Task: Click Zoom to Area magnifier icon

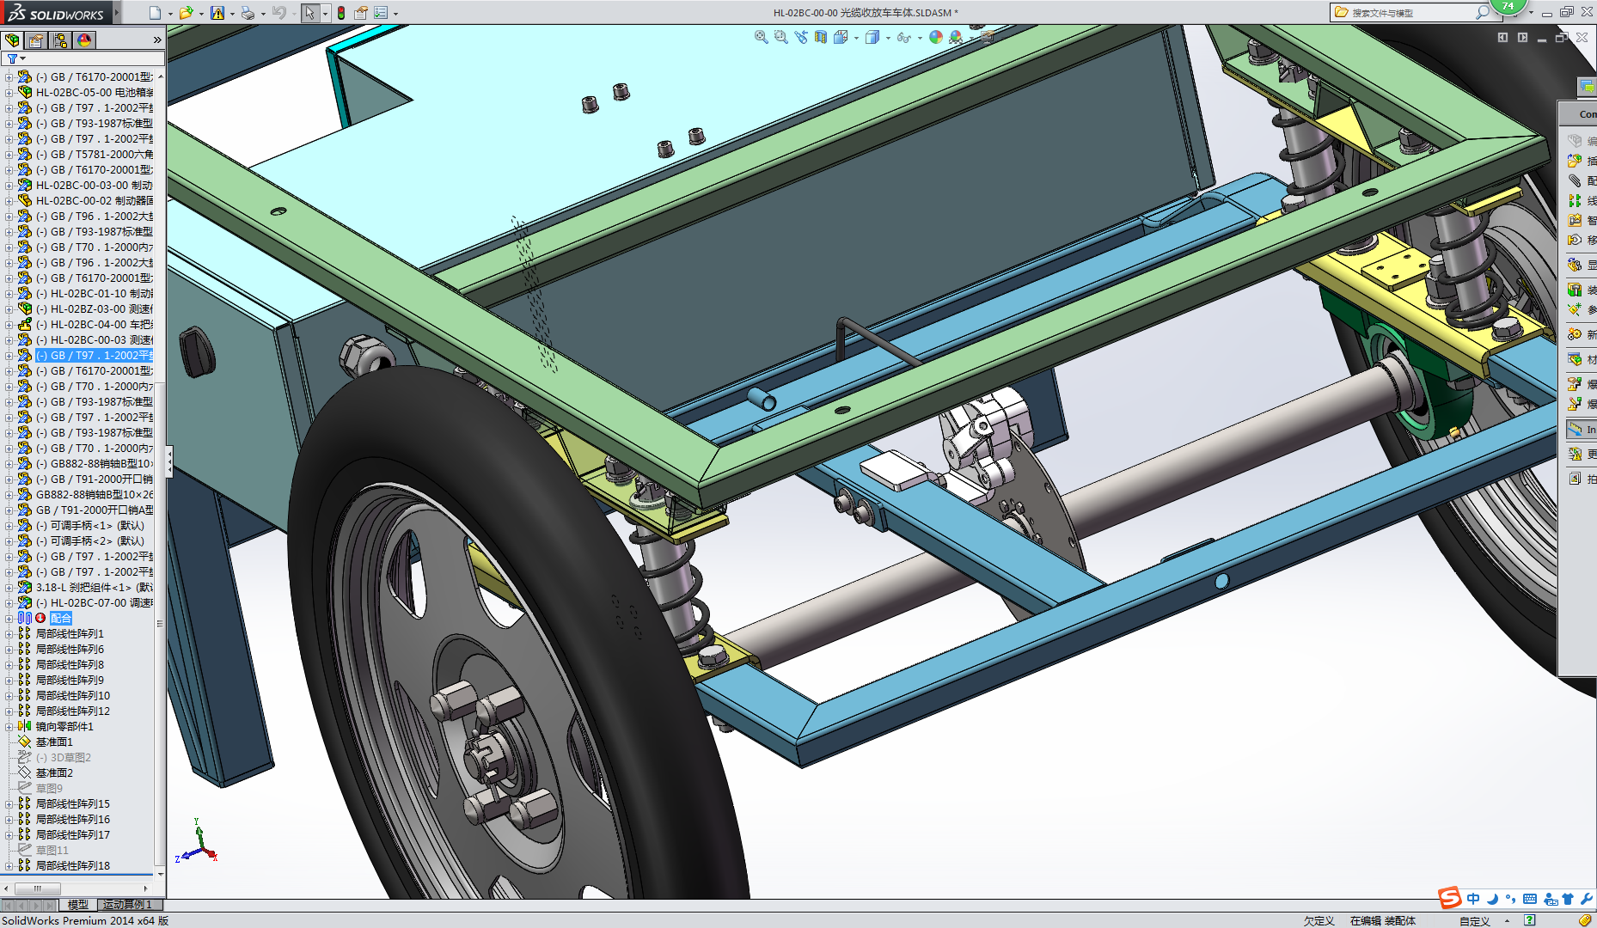Action: pyautogui.click(x=780, y=37)
